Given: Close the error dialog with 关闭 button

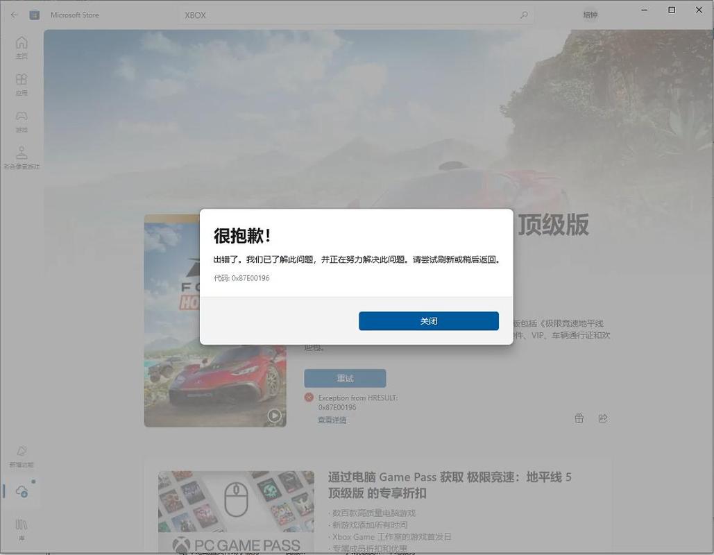Looking at the screenshot, I should pyautogui.click(x=429, y=321).
